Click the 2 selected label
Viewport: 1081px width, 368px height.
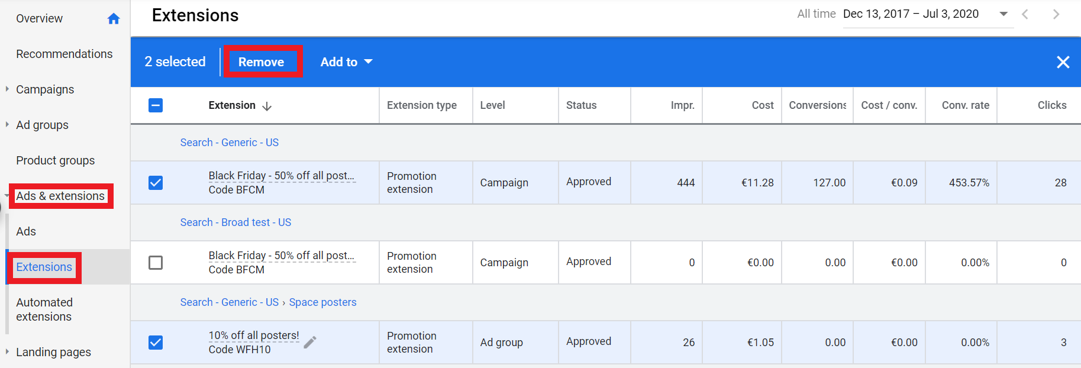(x=175, y=62)
